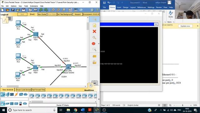
Task: Click the Packet Tracer help question-mark icon
Action: 97,10
